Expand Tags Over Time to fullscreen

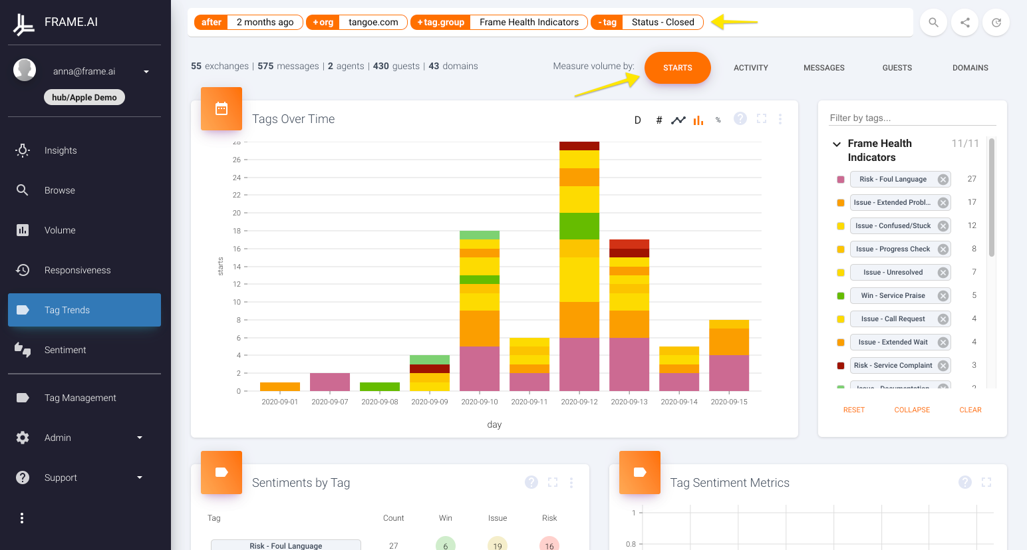tap(762, 118)
